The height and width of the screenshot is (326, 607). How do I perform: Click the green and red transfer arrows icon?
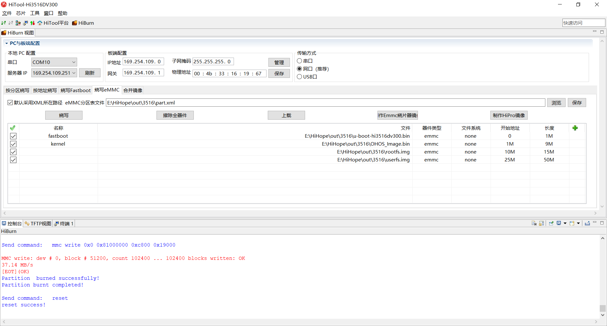(33, 23)
